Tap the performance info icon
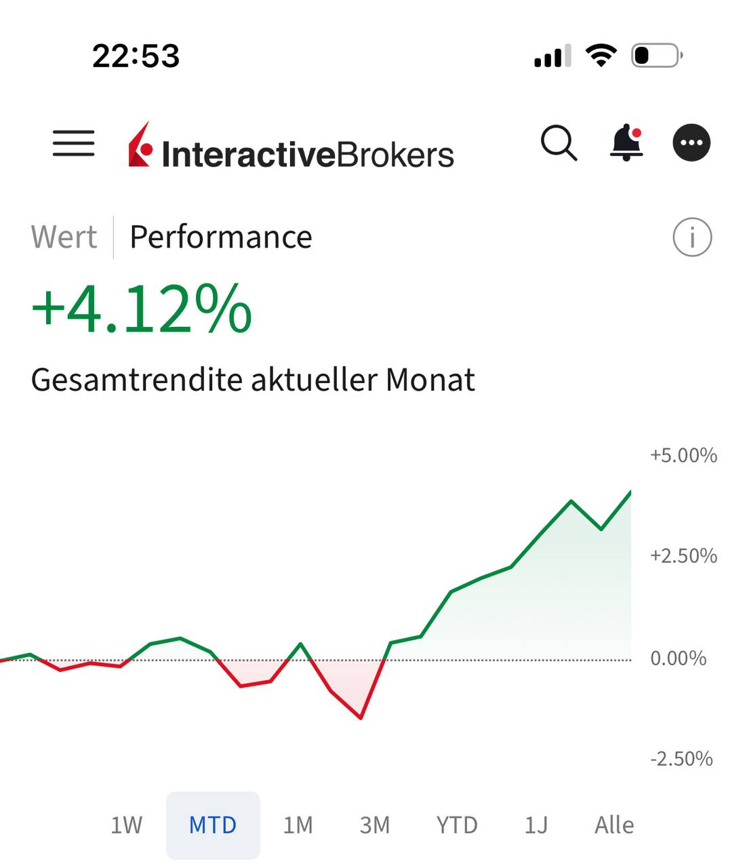Viewport: 745px width, 868px height. 692,238
